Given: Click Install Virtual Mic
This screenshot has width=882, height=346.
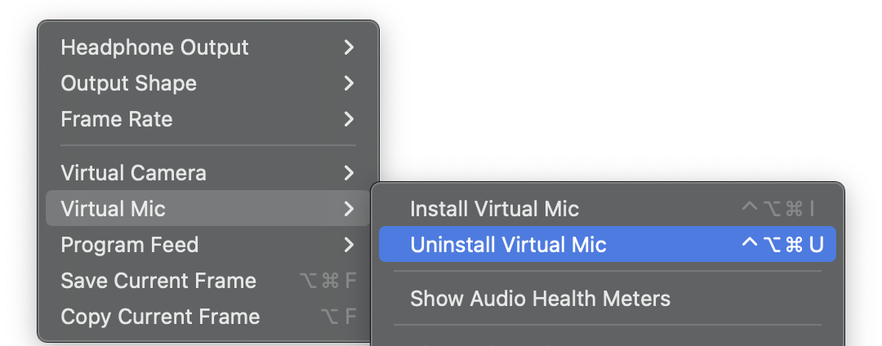Looking at the screenshot, I should pos(494,209).
